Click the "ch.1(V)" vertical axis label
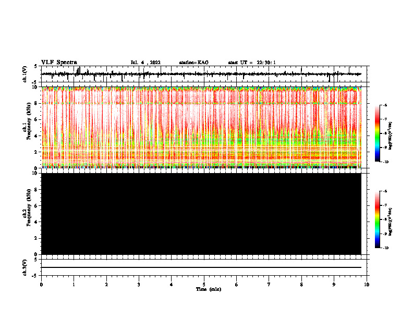 click(25, 74)
